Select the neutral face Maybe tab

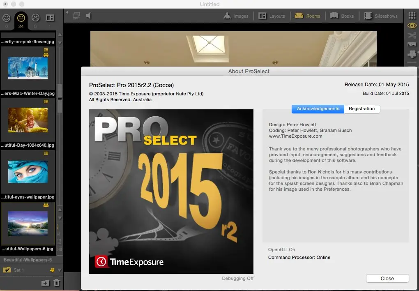[21, 18]
